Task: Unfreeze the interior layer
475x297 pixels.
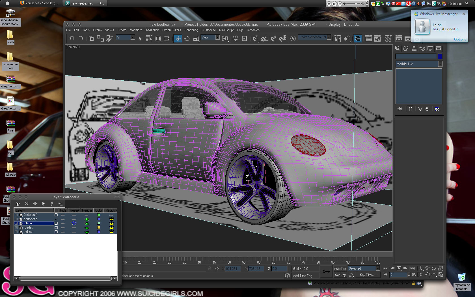Action: click(74, 223)
